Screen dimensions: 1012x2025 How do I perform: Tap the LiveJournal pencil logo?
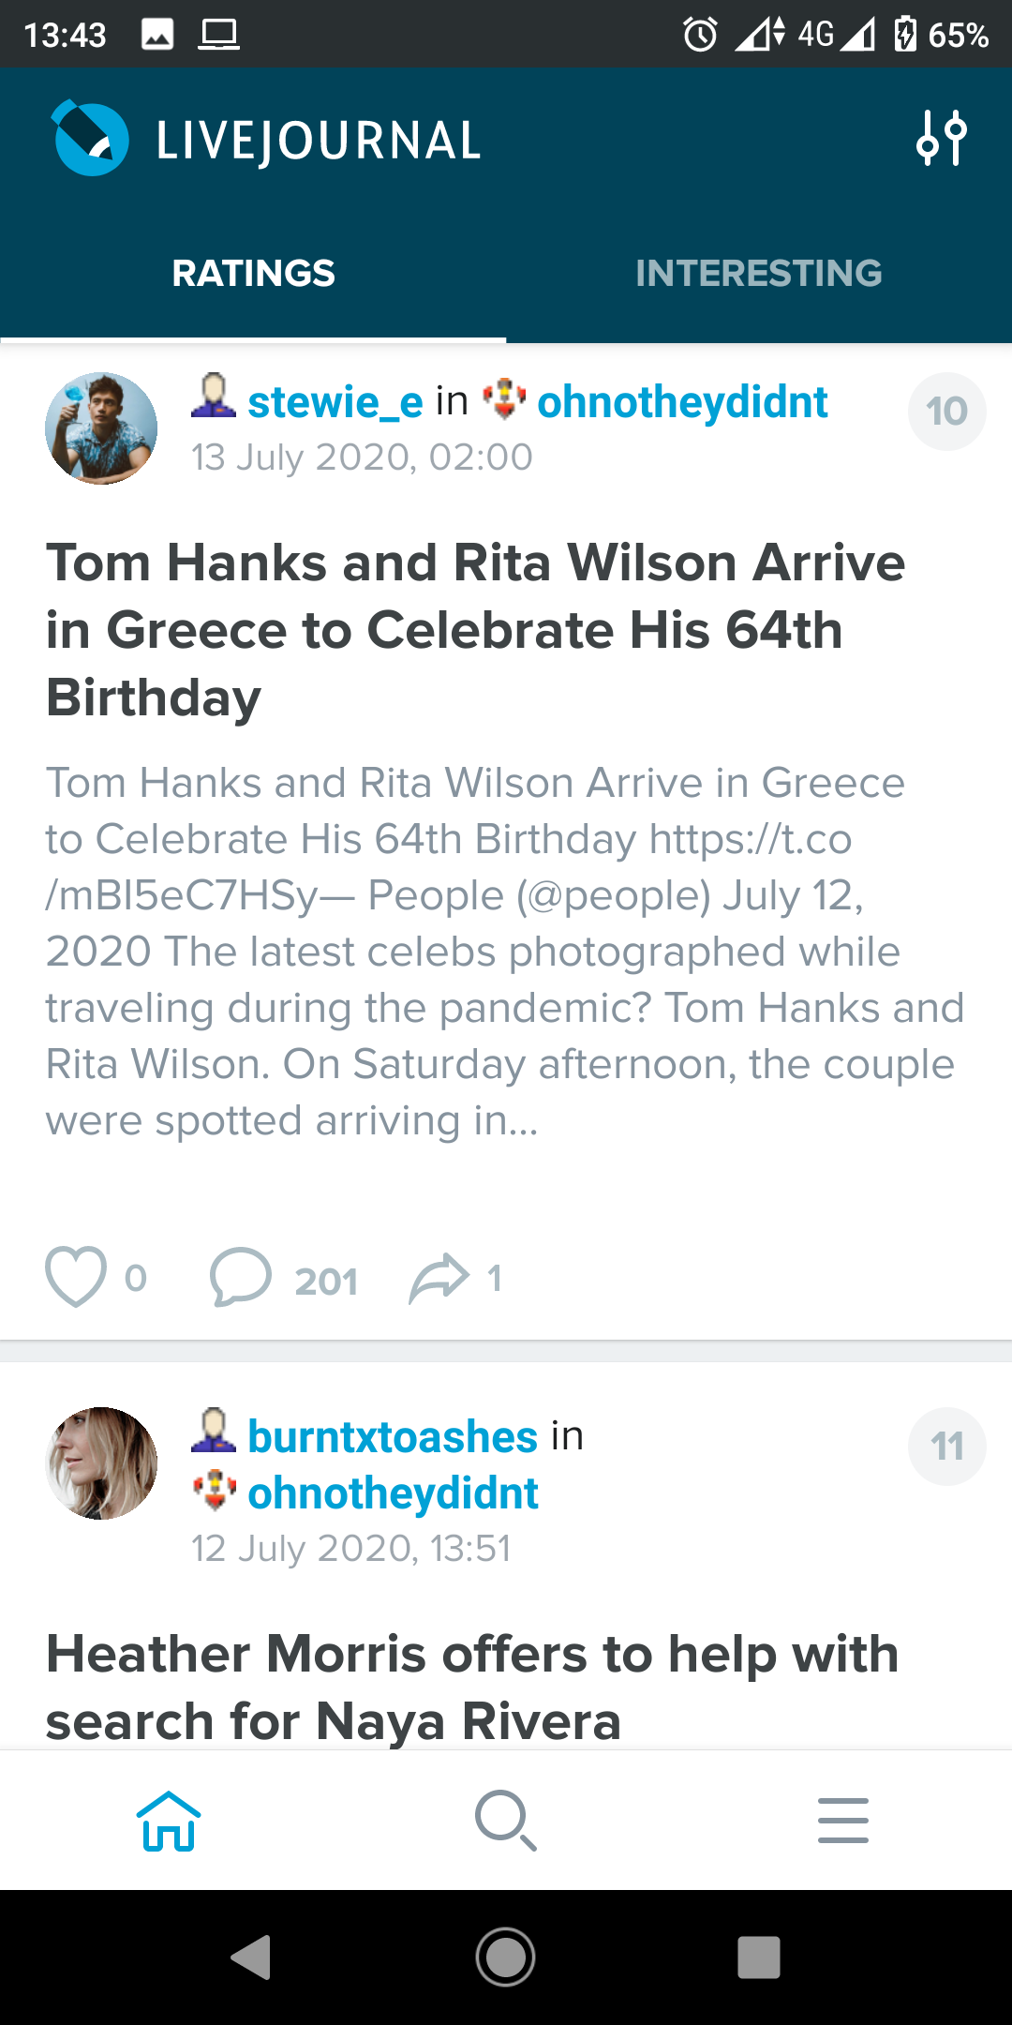90,138
